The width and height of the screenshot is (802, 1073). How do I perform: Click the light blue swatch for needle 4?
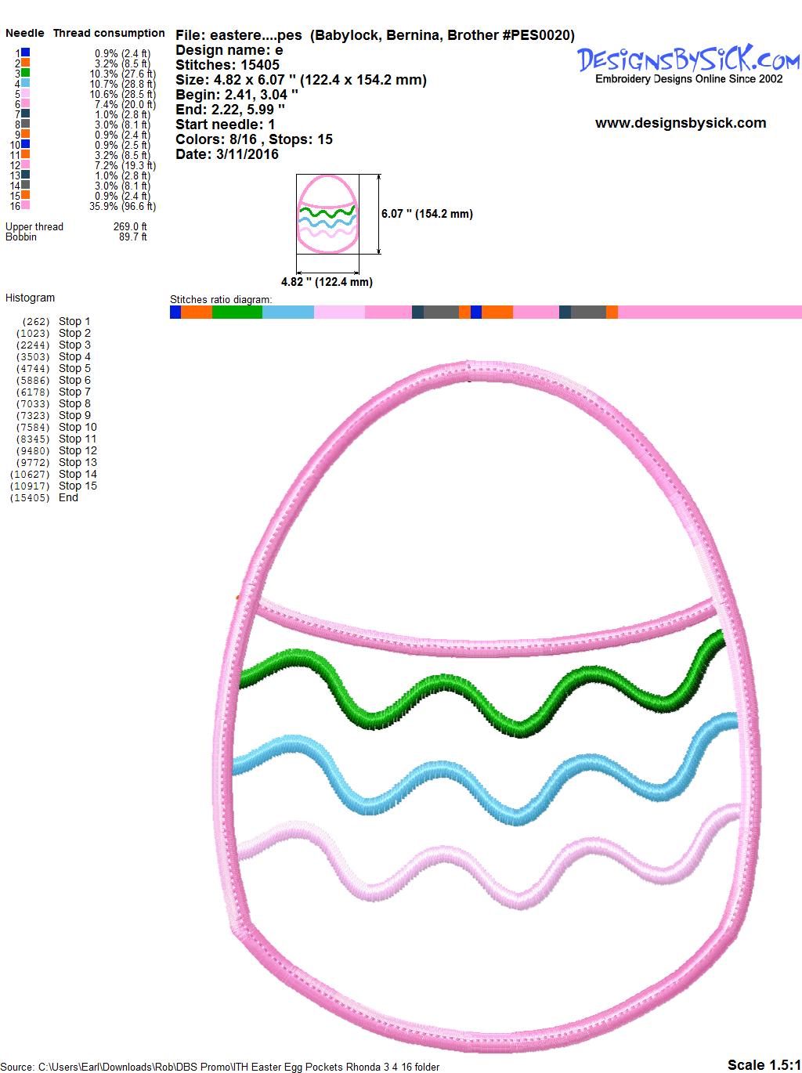(x=26, y=83)
